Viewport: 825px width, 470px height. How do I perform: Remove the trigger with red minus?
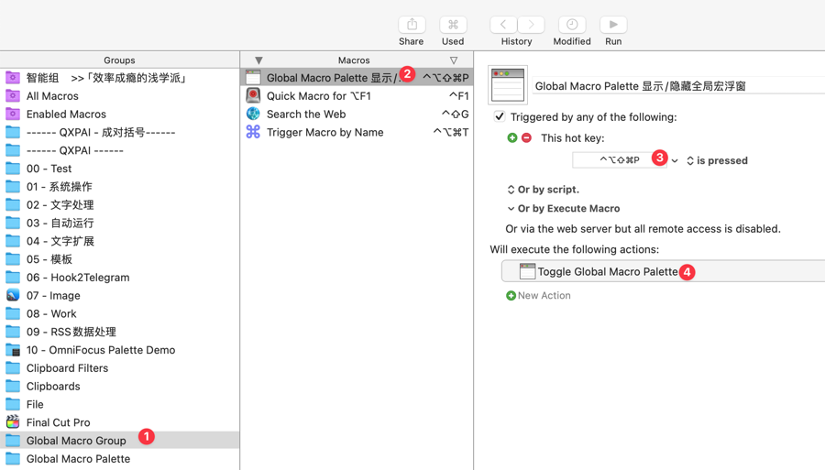point(526,138)
